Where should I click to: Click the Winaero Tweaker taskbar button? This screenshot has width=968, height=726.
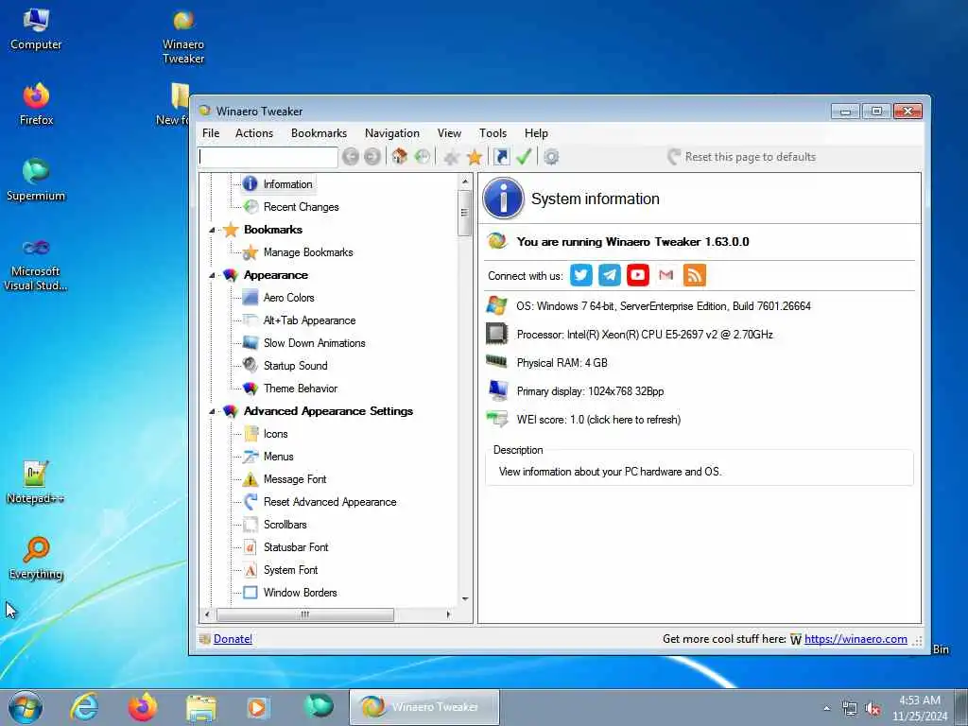424,707
